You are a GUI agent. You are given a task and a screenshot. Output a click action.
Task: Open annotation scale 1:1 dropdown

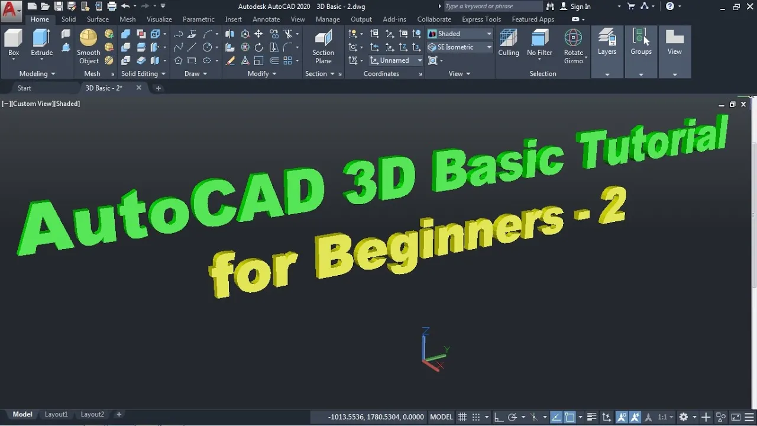pos(666,417)
